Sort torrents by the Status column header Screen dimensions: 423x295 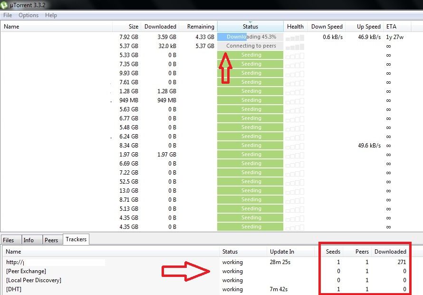pyautogui.click(x=250, y=27)
